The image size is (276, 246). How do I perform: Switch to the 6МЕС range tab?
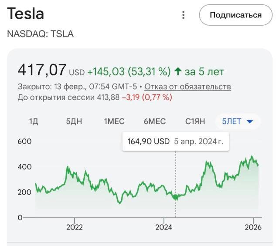pos(155,121)
